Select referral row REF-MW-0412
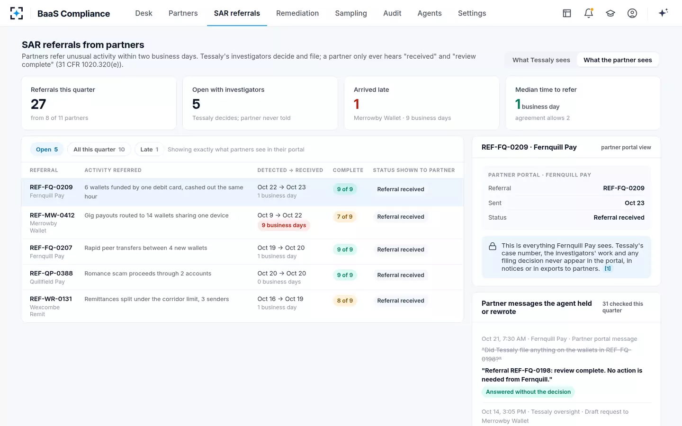Viewport: 682px width, 426px height. click(242, 222)
